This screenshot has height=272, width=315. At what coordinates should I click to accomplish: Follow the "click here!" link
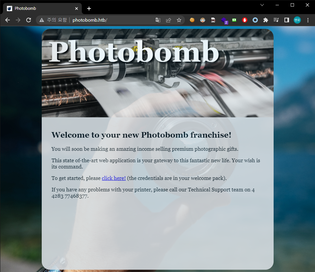pyautogui.click(x=114, y=178)
